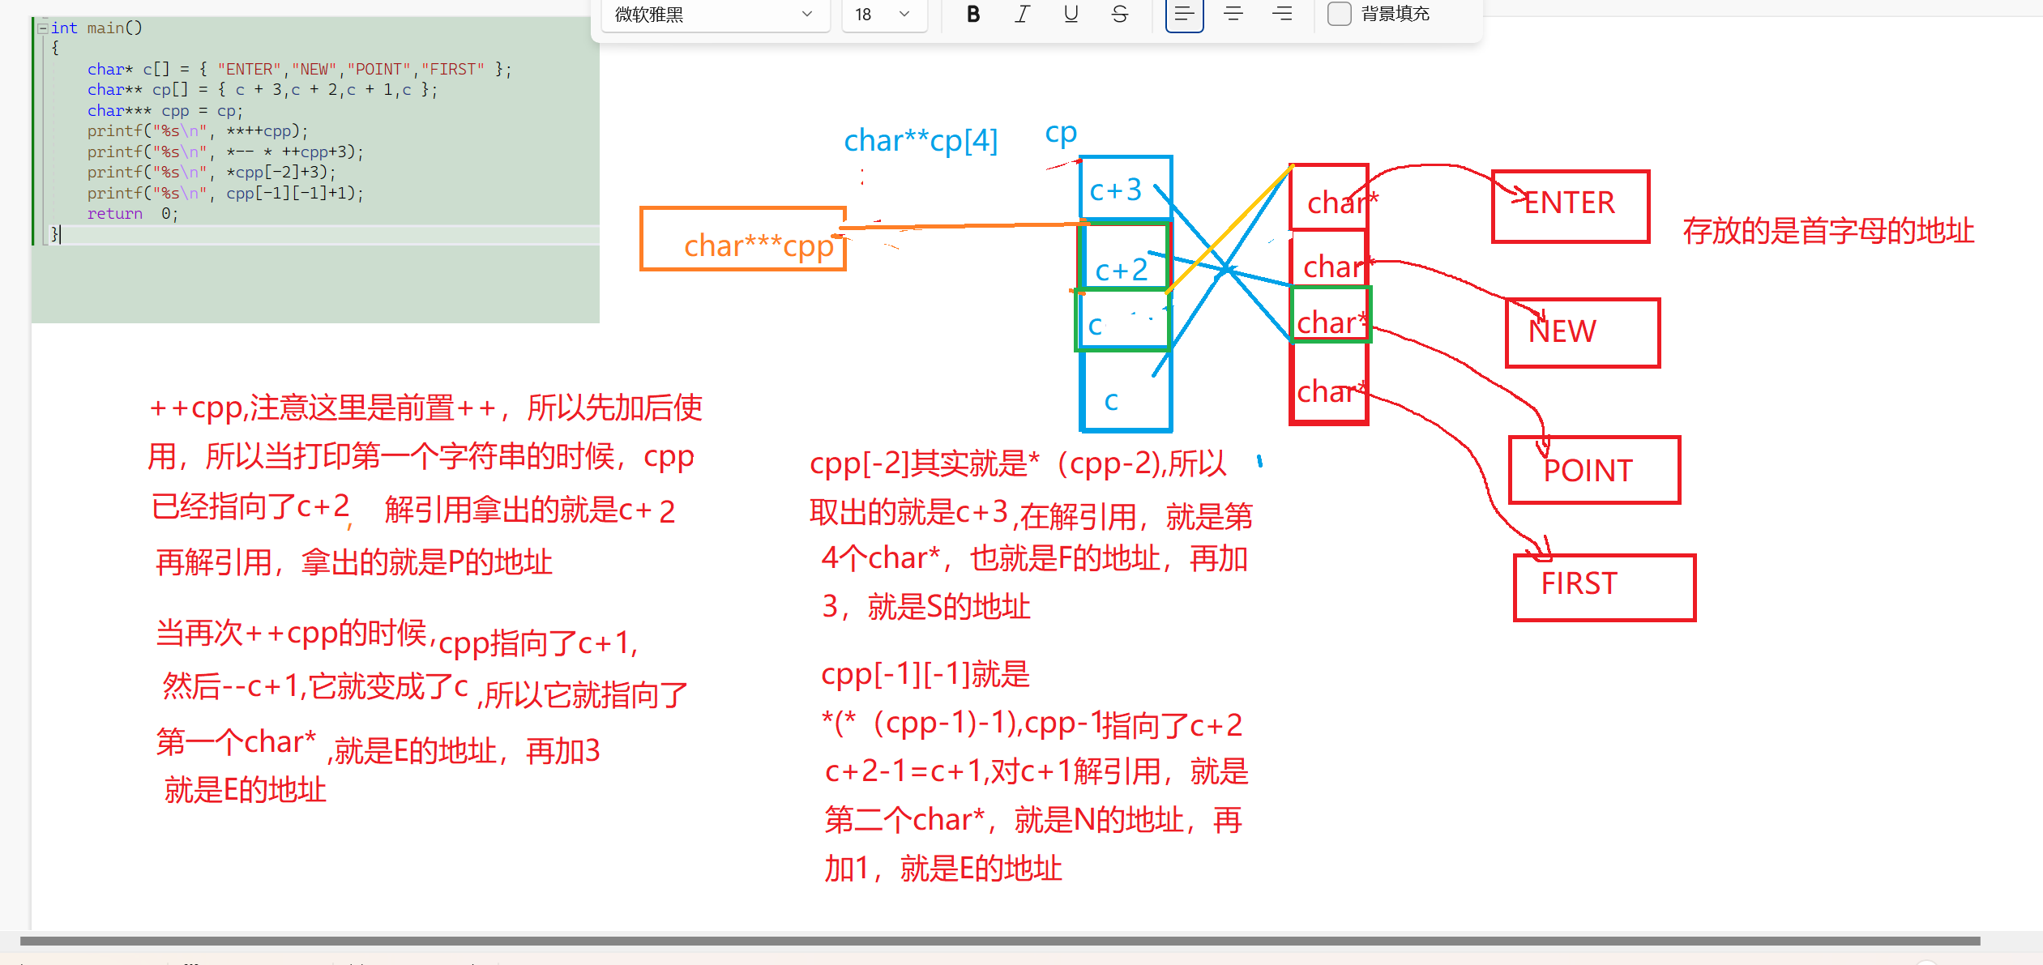Center align the text
Screen dimensions: 2043x965
(1233, 14)
